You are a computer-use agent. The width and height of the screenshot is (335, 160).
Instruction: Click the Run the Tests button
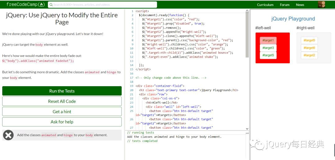click(62, 91)
